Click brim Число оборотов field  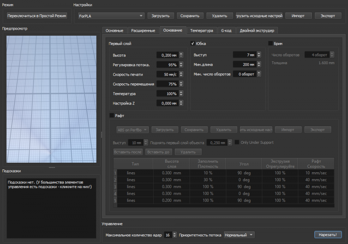pos(317,55)
